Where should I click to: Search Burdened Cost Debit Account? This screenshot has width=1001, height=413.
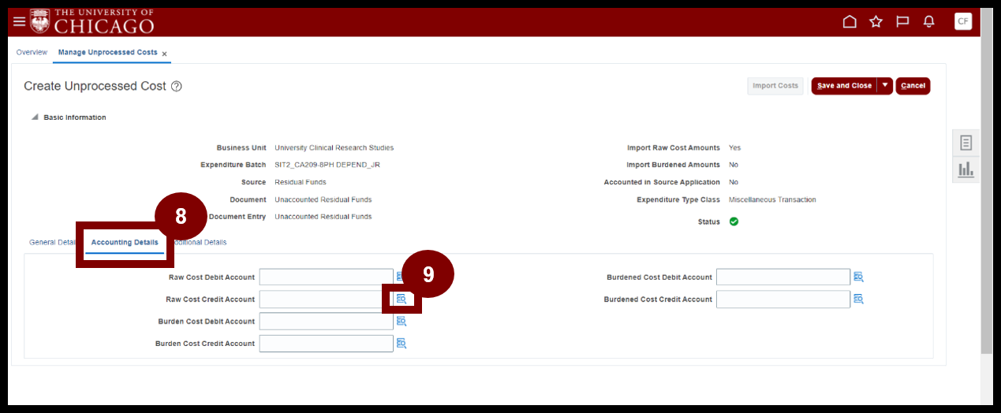858,277
